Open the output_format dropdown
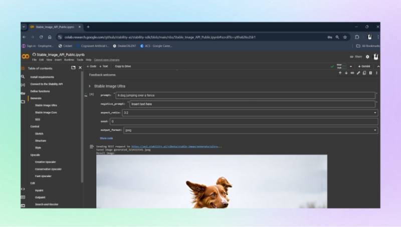Image resolution: width=401 pixels, height=227 pixels. (251, 130)
